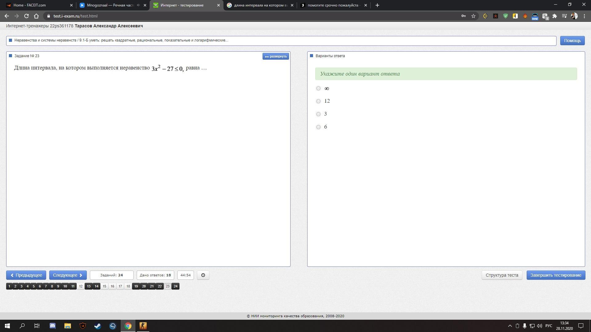Click the saved passwords key icon
This screenshot has width=591, height=332.
pyautogui.click(x=463, y=16)
